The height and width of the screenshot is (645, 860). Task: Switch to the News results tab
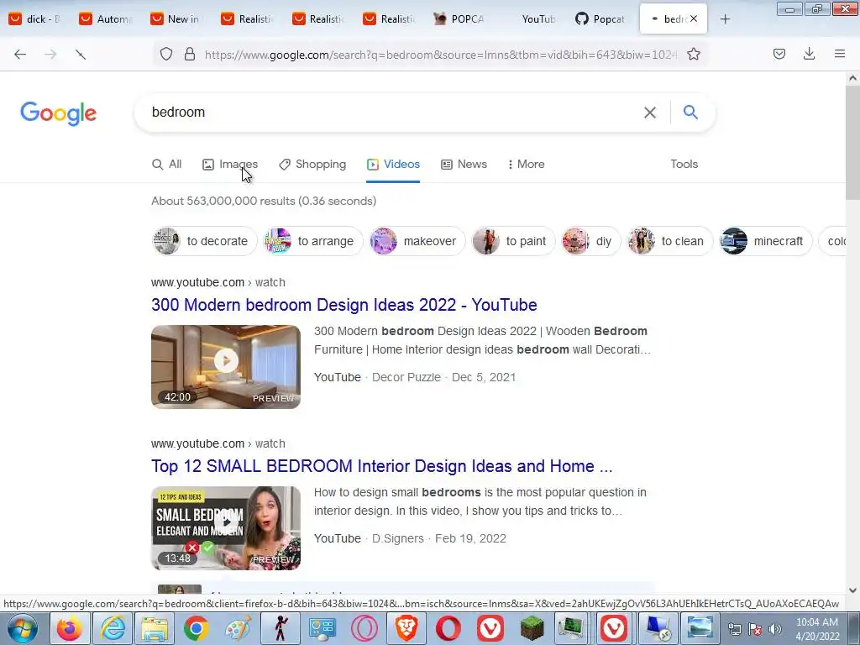[x=464, y=164]
